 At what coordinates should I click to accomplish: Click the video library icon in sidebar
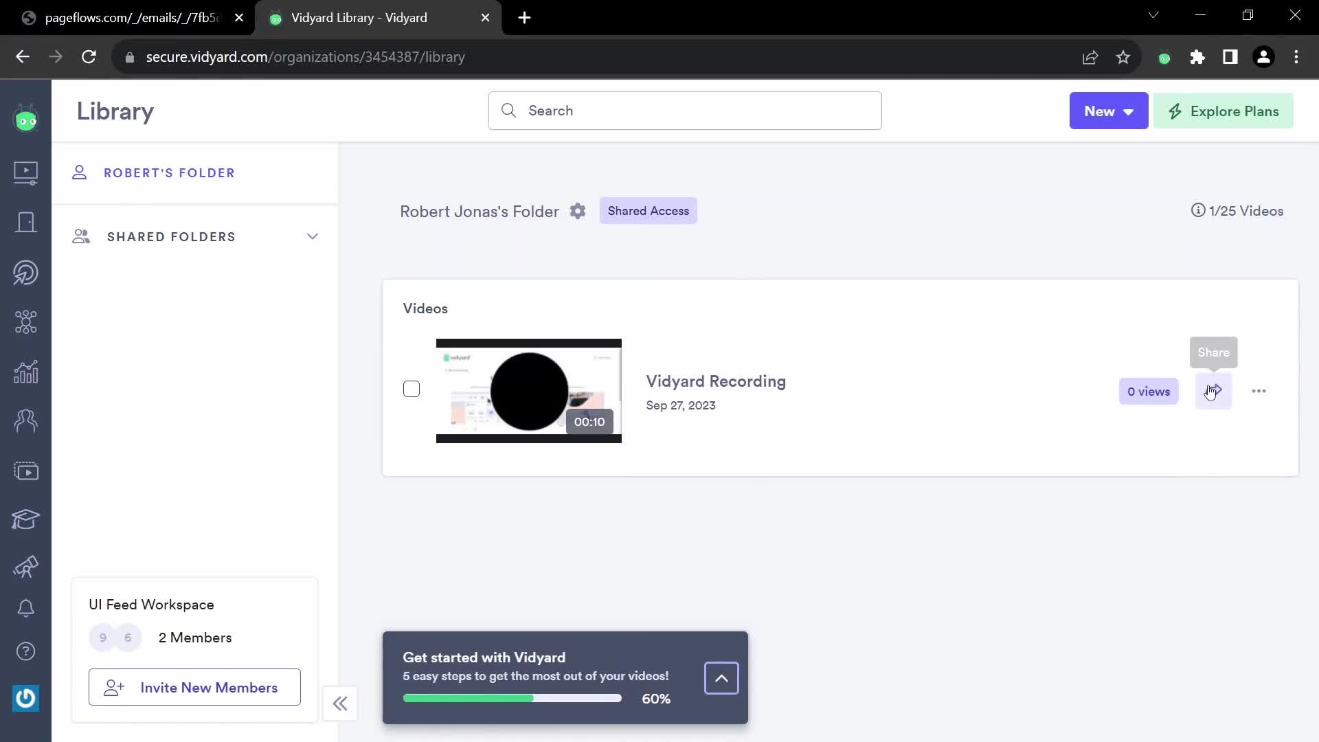point(25,171)
